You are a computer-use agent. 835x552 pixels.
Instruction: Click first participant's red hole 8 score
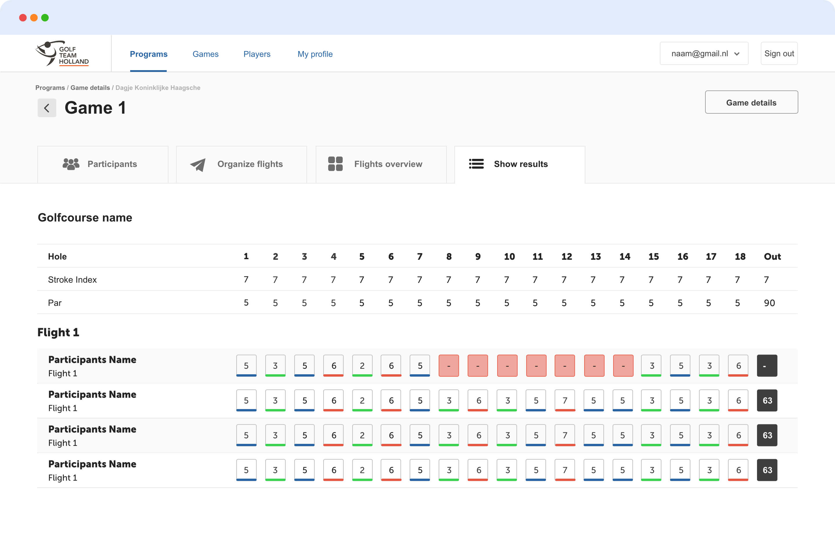point(449,366)
